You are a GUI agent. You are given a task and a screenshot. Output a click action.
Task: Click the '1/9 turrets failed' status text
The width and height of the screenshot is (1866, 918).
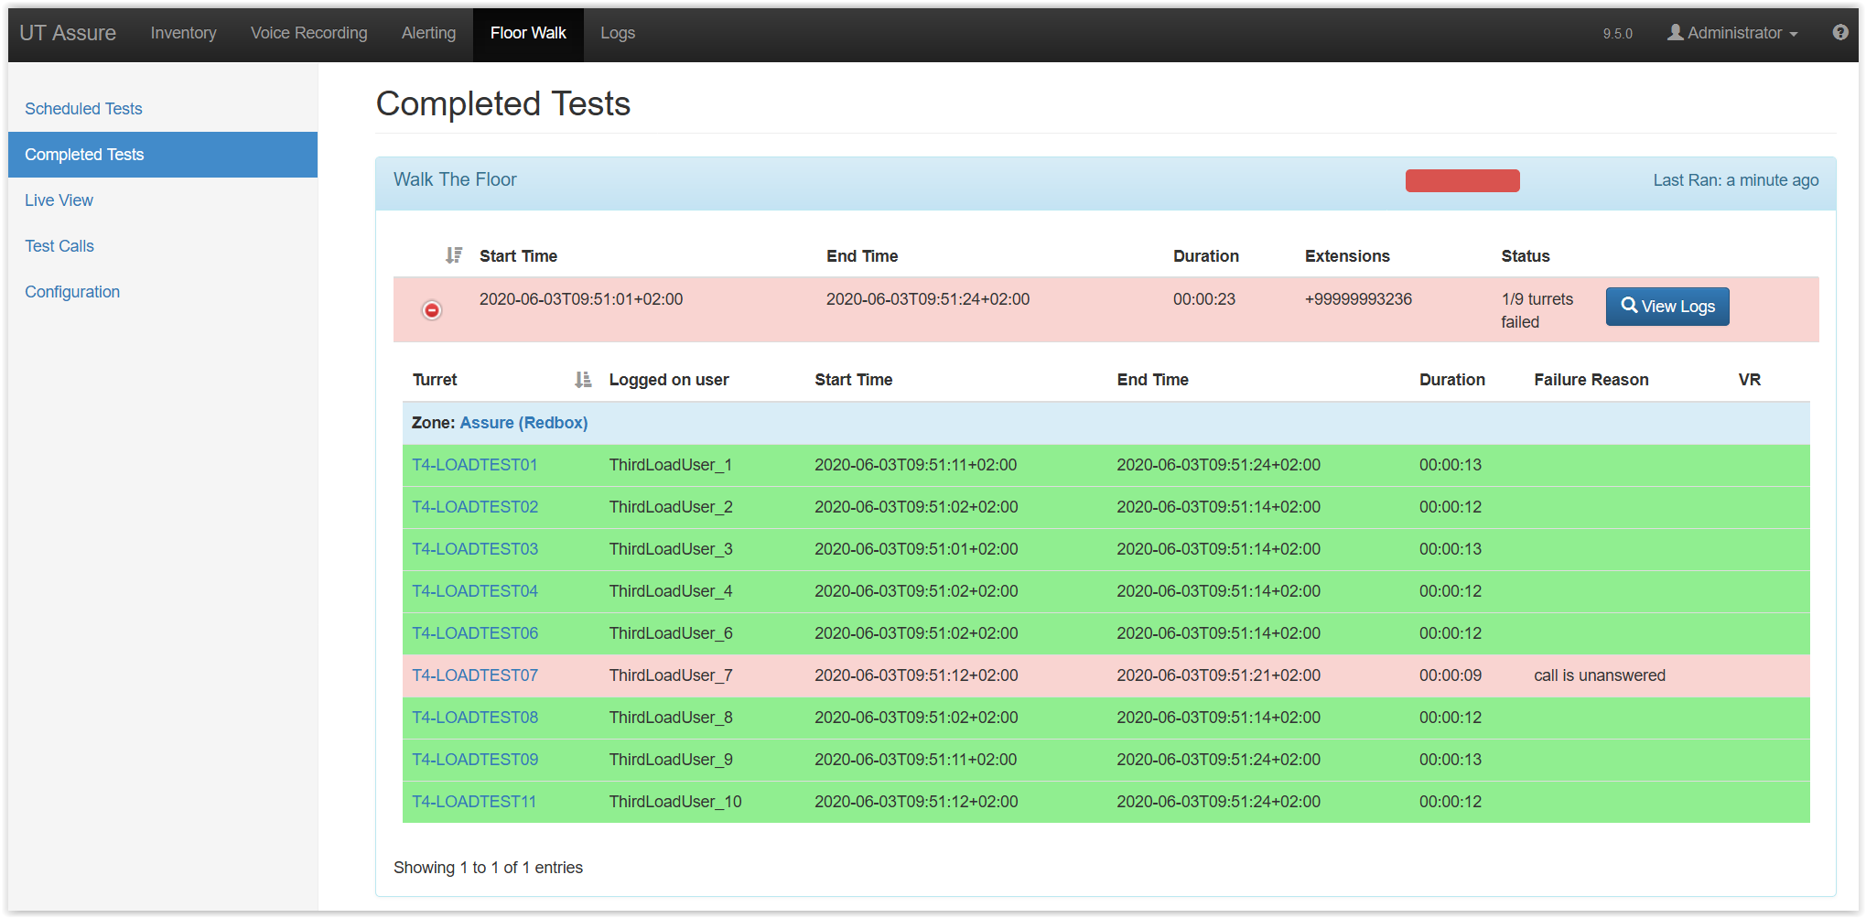coord(1537,310)
